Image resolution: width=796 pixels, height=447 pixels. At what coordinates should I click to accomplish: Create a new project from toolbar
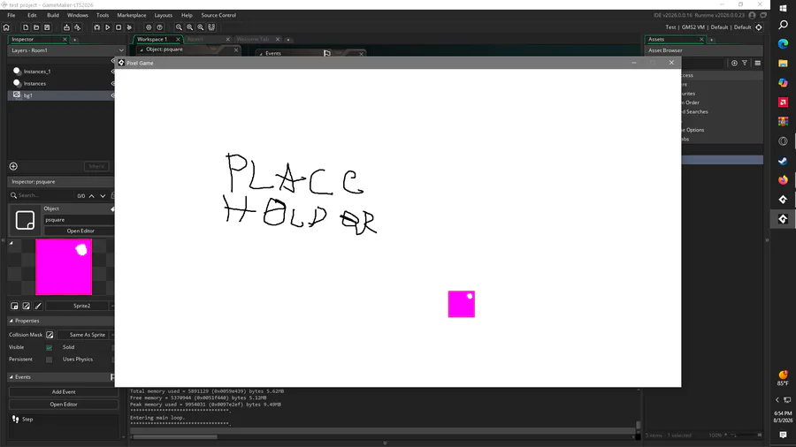(x=26, y=27)
